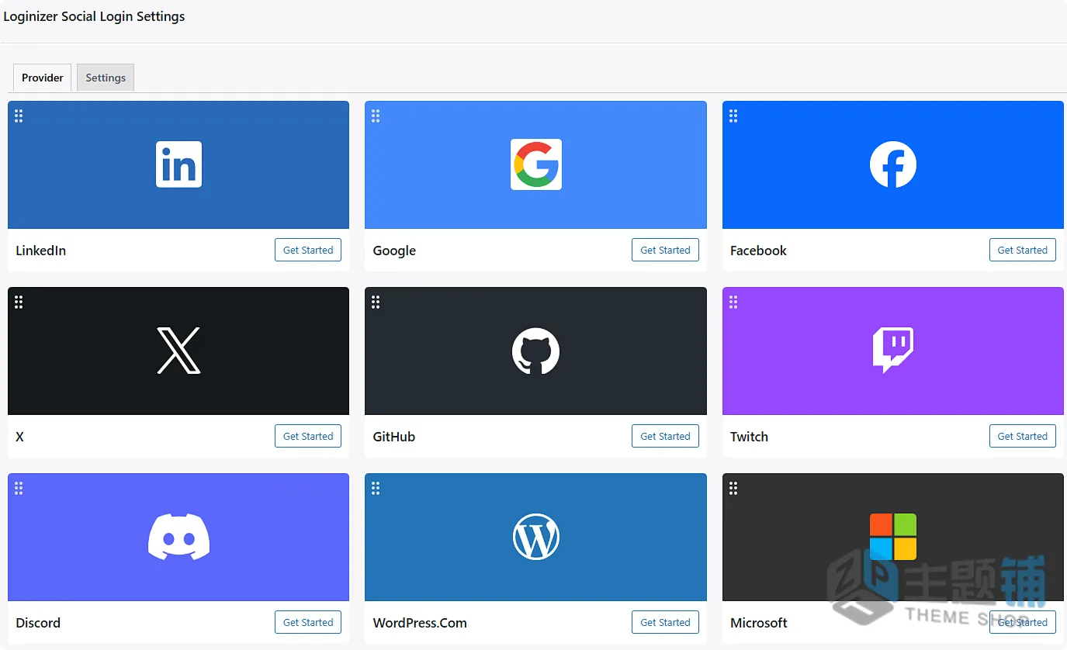Grab the drag handle on Discord card
This screenshot has width=1067, height=650.
[x=19, y=488]
